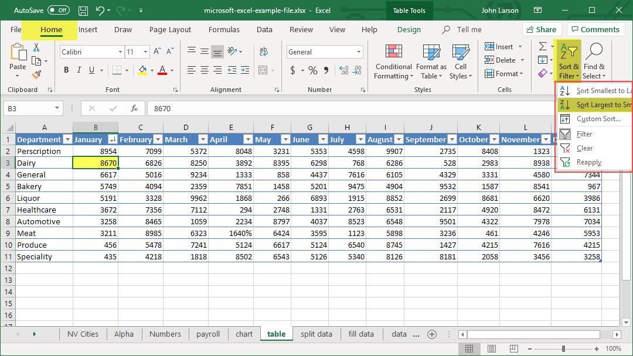Choose Custom Sort from the menu
Image resolution: width=633 pixels, height=356 pixels.
pyautogui.click(x=598, y=119)
